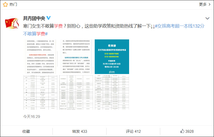The width and height of the screenshot is (214, 137).
Task: Click the like count 3928
Action: (x=189, y=131)
